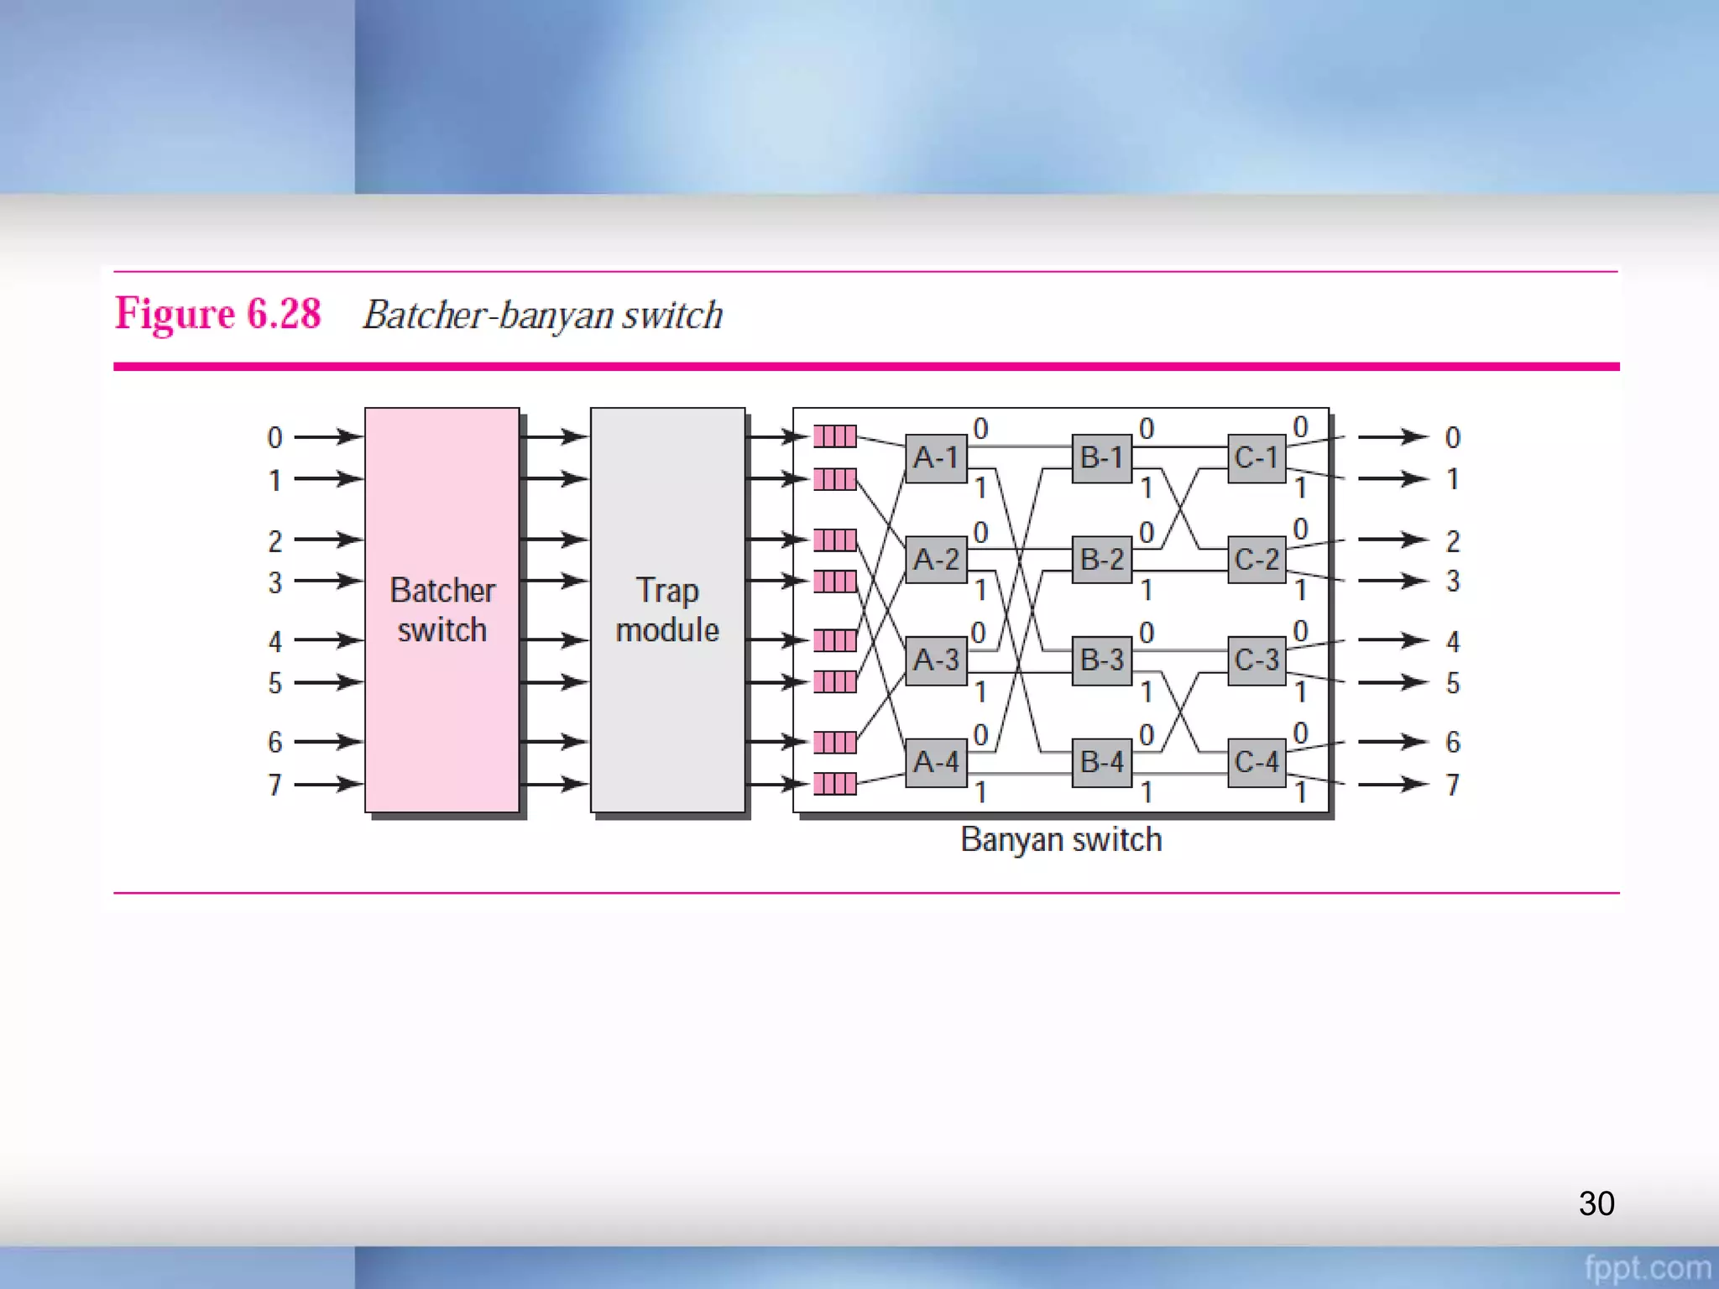1719x1289 pixels.
Task: Click the fppt.com watermark link
Action: click(x=1647, y=1268)
